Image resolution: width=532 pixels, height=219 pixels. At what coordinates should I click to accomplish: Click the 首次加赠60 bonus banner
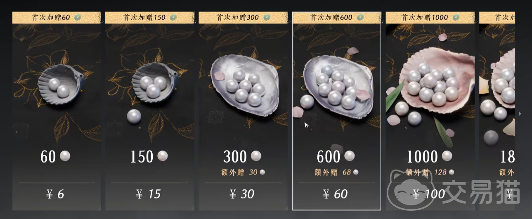click(x=56, y=17)
